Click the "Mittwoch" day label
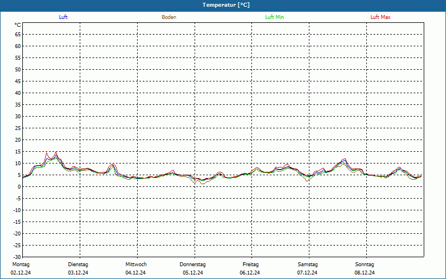Screen dimensions: 446x279 136,264
